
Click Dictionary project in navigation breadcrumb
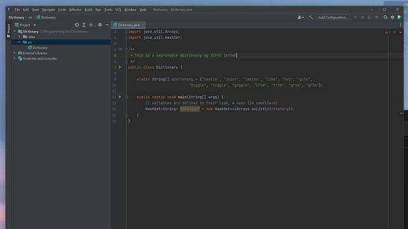(x=17, y=17)
